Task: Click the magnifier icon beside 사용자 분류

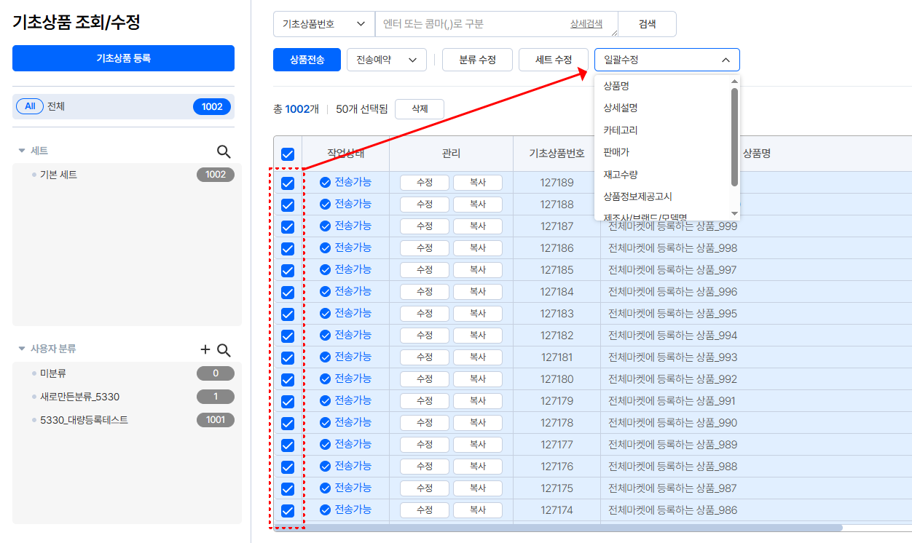Action: pyautogui.click(x=224, y=350)
